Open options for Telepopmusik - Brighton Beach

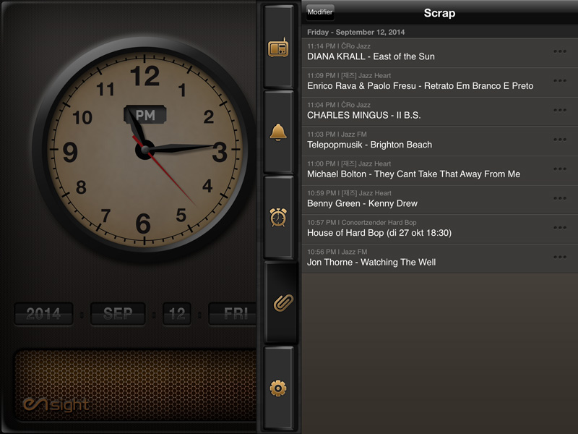coord(559,140)
